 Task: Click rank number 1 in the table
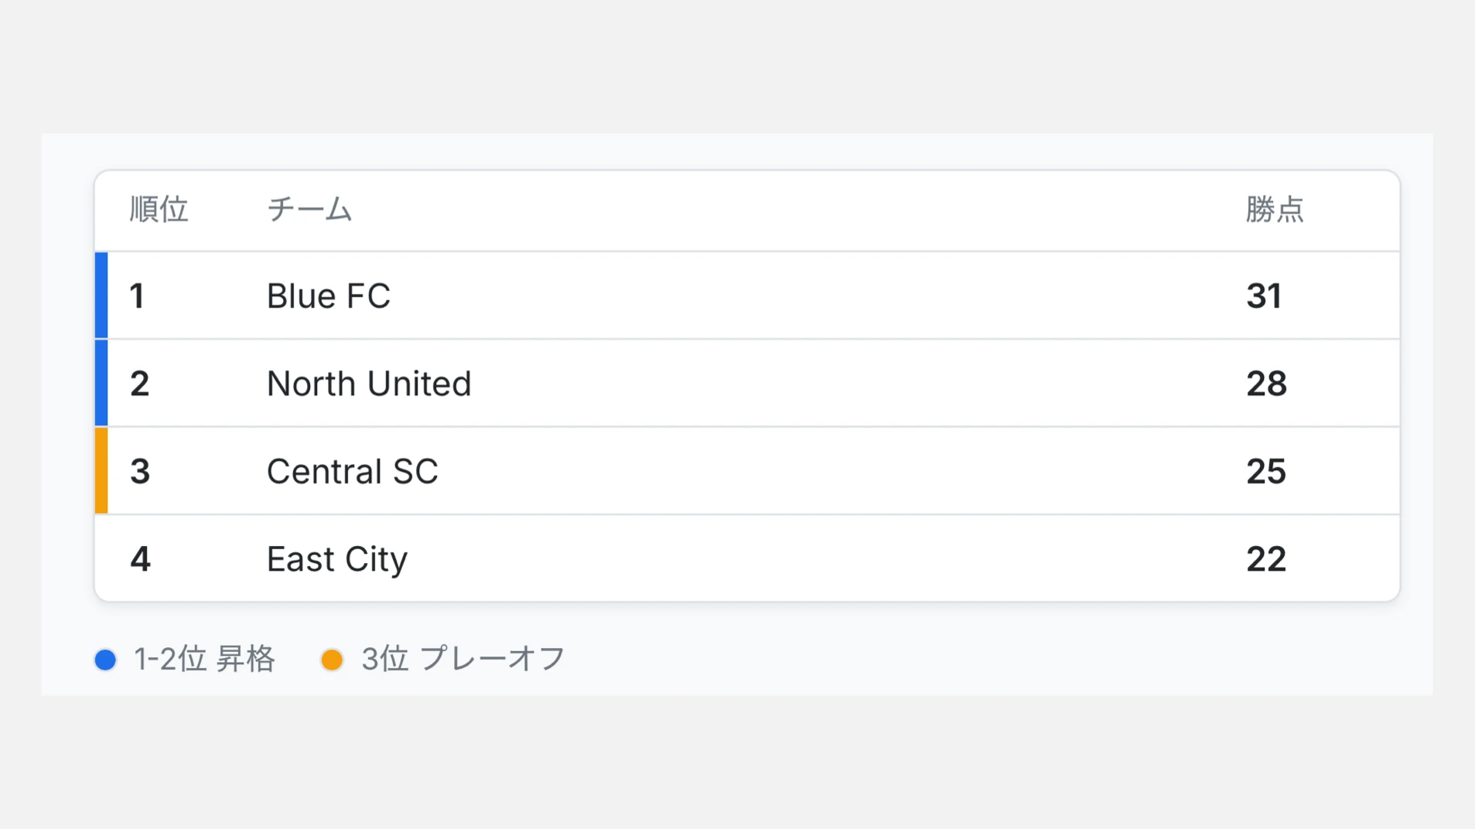[x=138, y=296]
